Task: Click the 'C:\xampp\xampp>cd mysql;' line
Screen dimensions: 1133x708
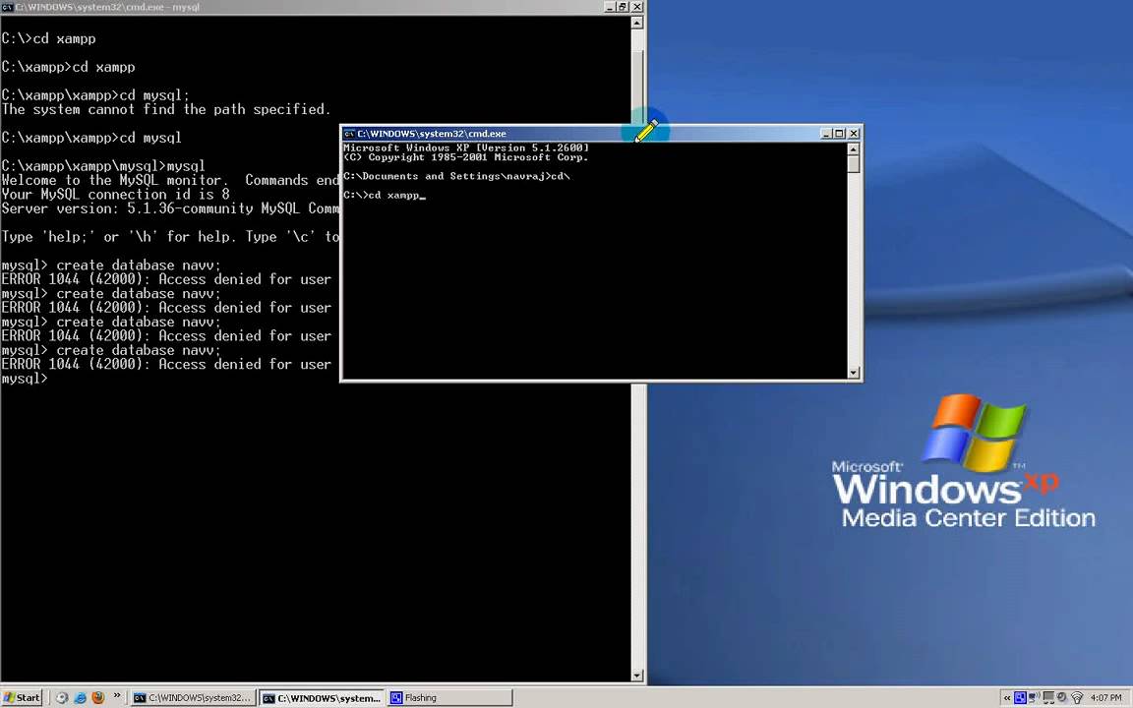Action: click(95, 95)
